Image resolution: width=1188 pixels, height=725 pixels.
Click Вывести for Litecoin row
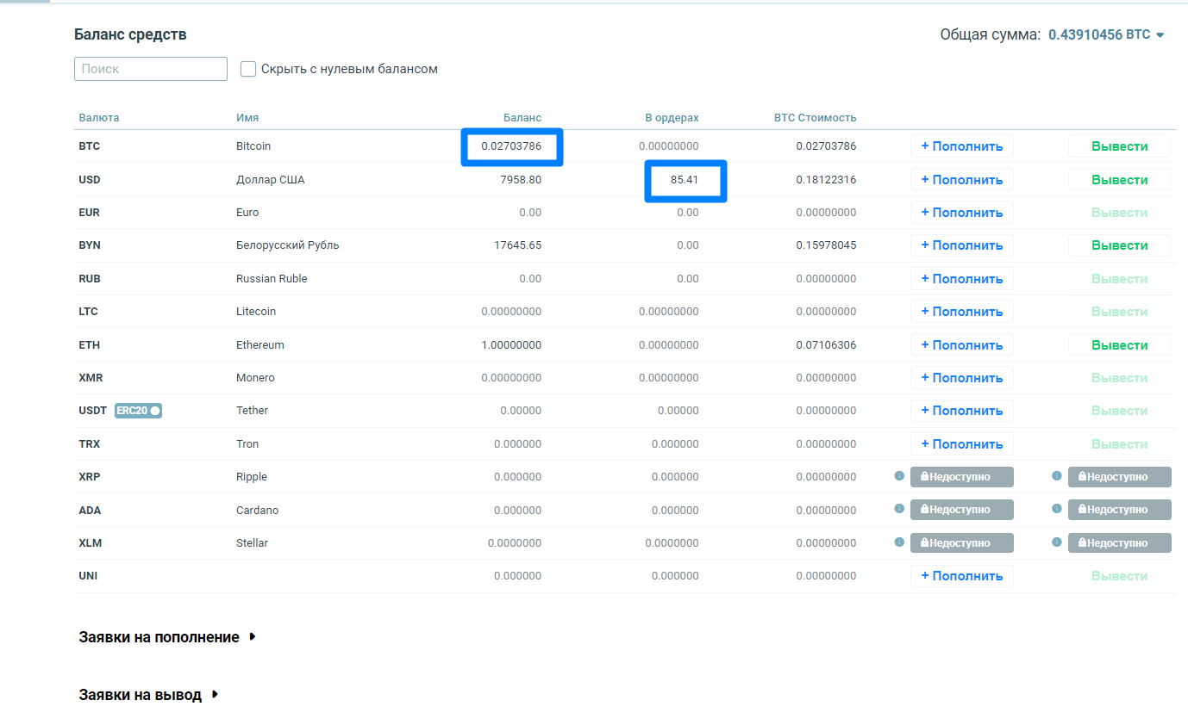pyautogui.click(x=1120, y=312)
